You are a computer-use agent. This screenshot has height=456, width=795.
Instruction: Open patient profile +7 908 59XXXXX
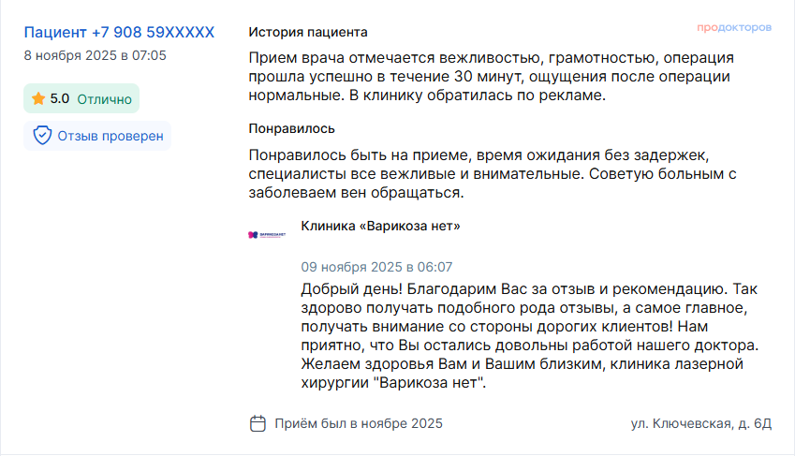click(x=119, y=33)
